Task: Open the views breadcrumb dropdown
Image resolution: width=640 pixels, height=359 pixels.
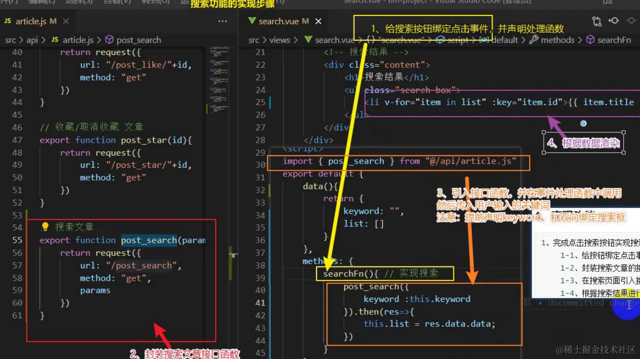Action: click(280, 40)
